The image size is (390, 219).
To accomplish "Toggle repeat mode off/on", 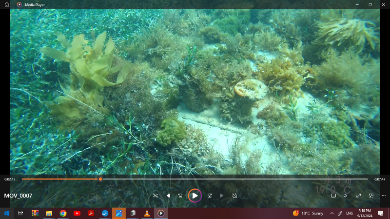I will 234,196.
